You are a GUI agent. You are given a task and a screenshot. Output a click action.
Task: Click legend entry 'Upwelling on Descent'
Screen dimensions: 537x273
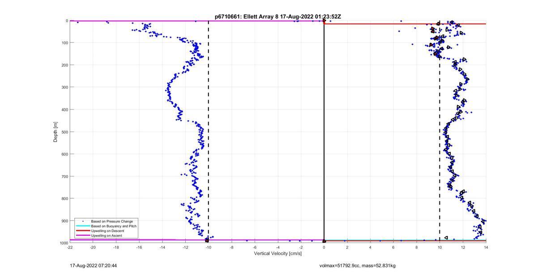(x=108, y=231)
